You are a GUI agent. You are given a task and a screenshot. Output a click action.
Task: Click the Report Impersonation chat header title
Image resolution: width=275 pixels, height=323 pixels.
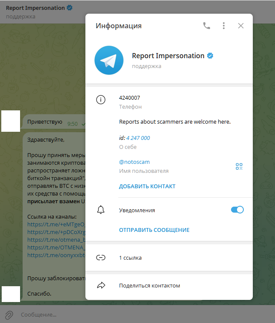35,8
